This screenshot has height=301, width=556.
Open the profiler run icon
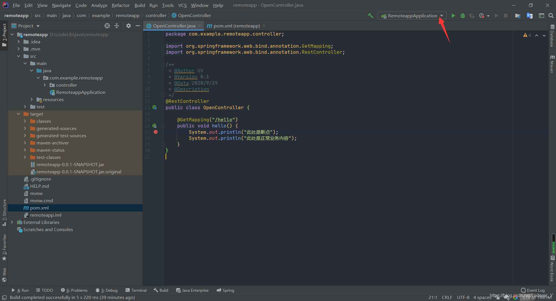click(482, 16)
